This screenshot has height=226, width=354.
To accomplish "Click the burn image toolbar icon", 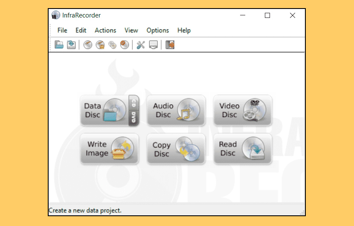I will coord(100,45).
